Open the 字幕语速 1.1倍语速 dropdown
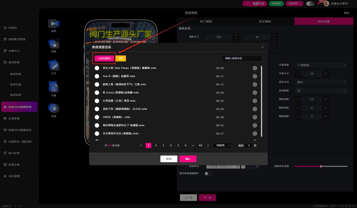 point(321,65)
